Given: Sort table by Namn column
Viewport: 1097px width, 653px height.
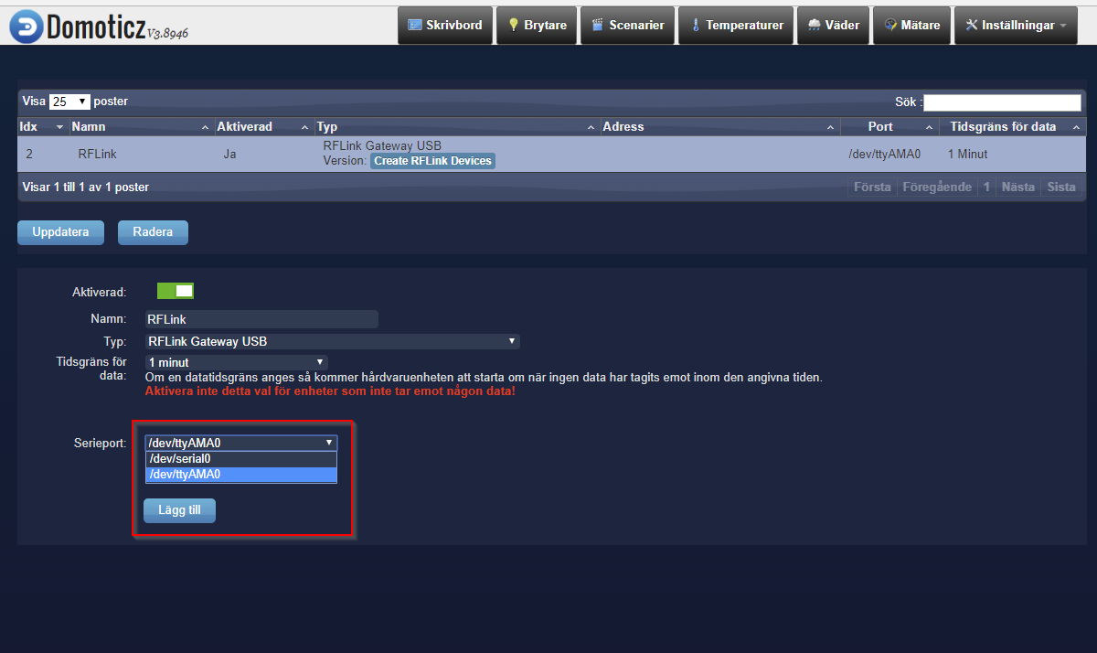Looking at the screenshot, I should coord(141,127).
